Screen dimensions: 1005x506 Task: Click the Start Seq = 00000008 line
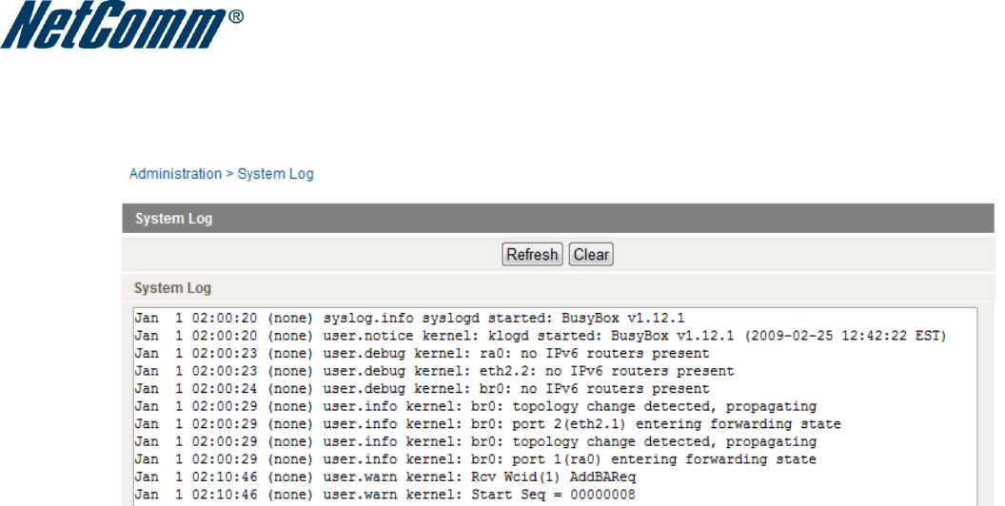385,496
